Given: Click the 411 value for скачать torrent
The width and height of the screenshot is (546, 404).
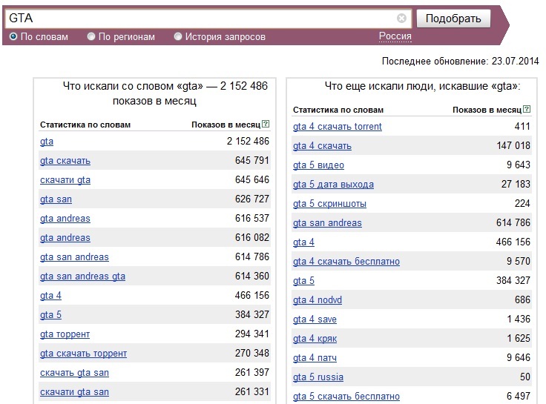Looking at the screenshot, I should (x=522, y=126).
